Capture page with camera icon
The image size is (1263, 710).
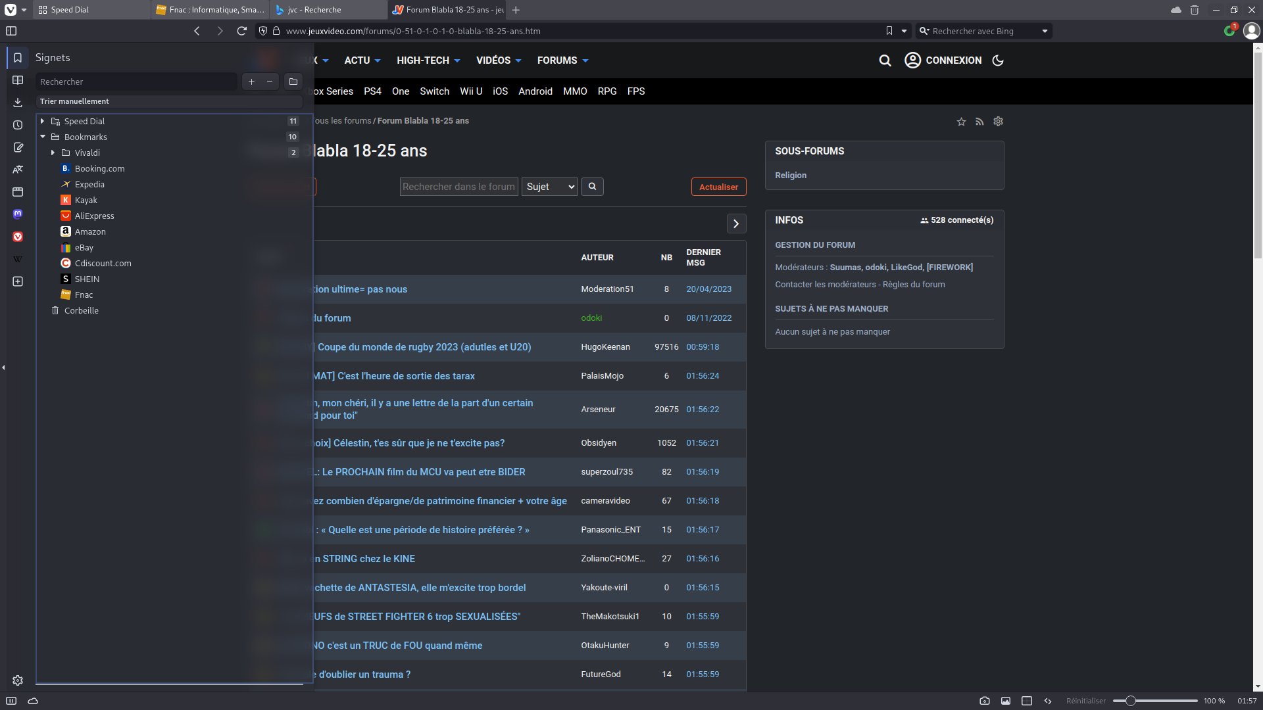[x=984, y=701]
